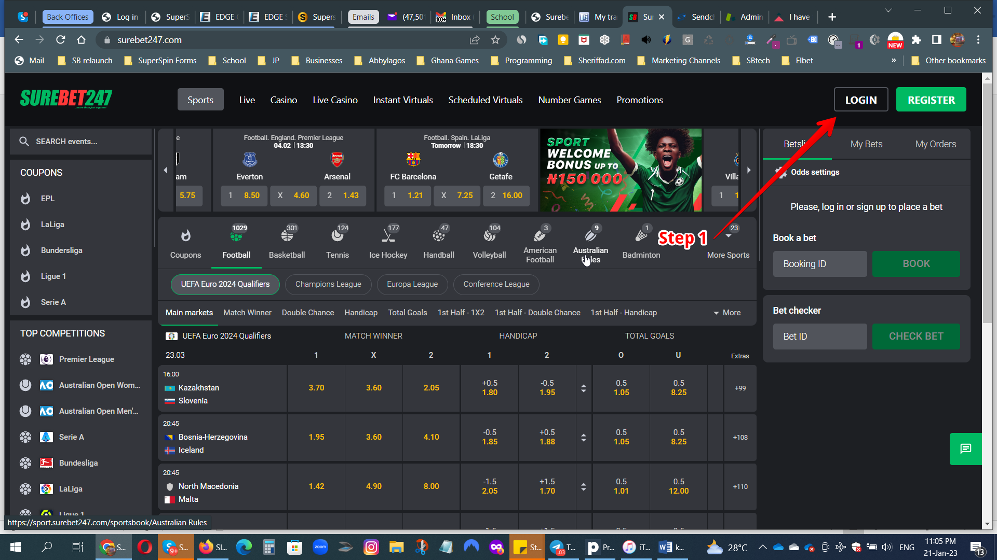
Task: Click the CHECK BET button
Action: point(916,337)
